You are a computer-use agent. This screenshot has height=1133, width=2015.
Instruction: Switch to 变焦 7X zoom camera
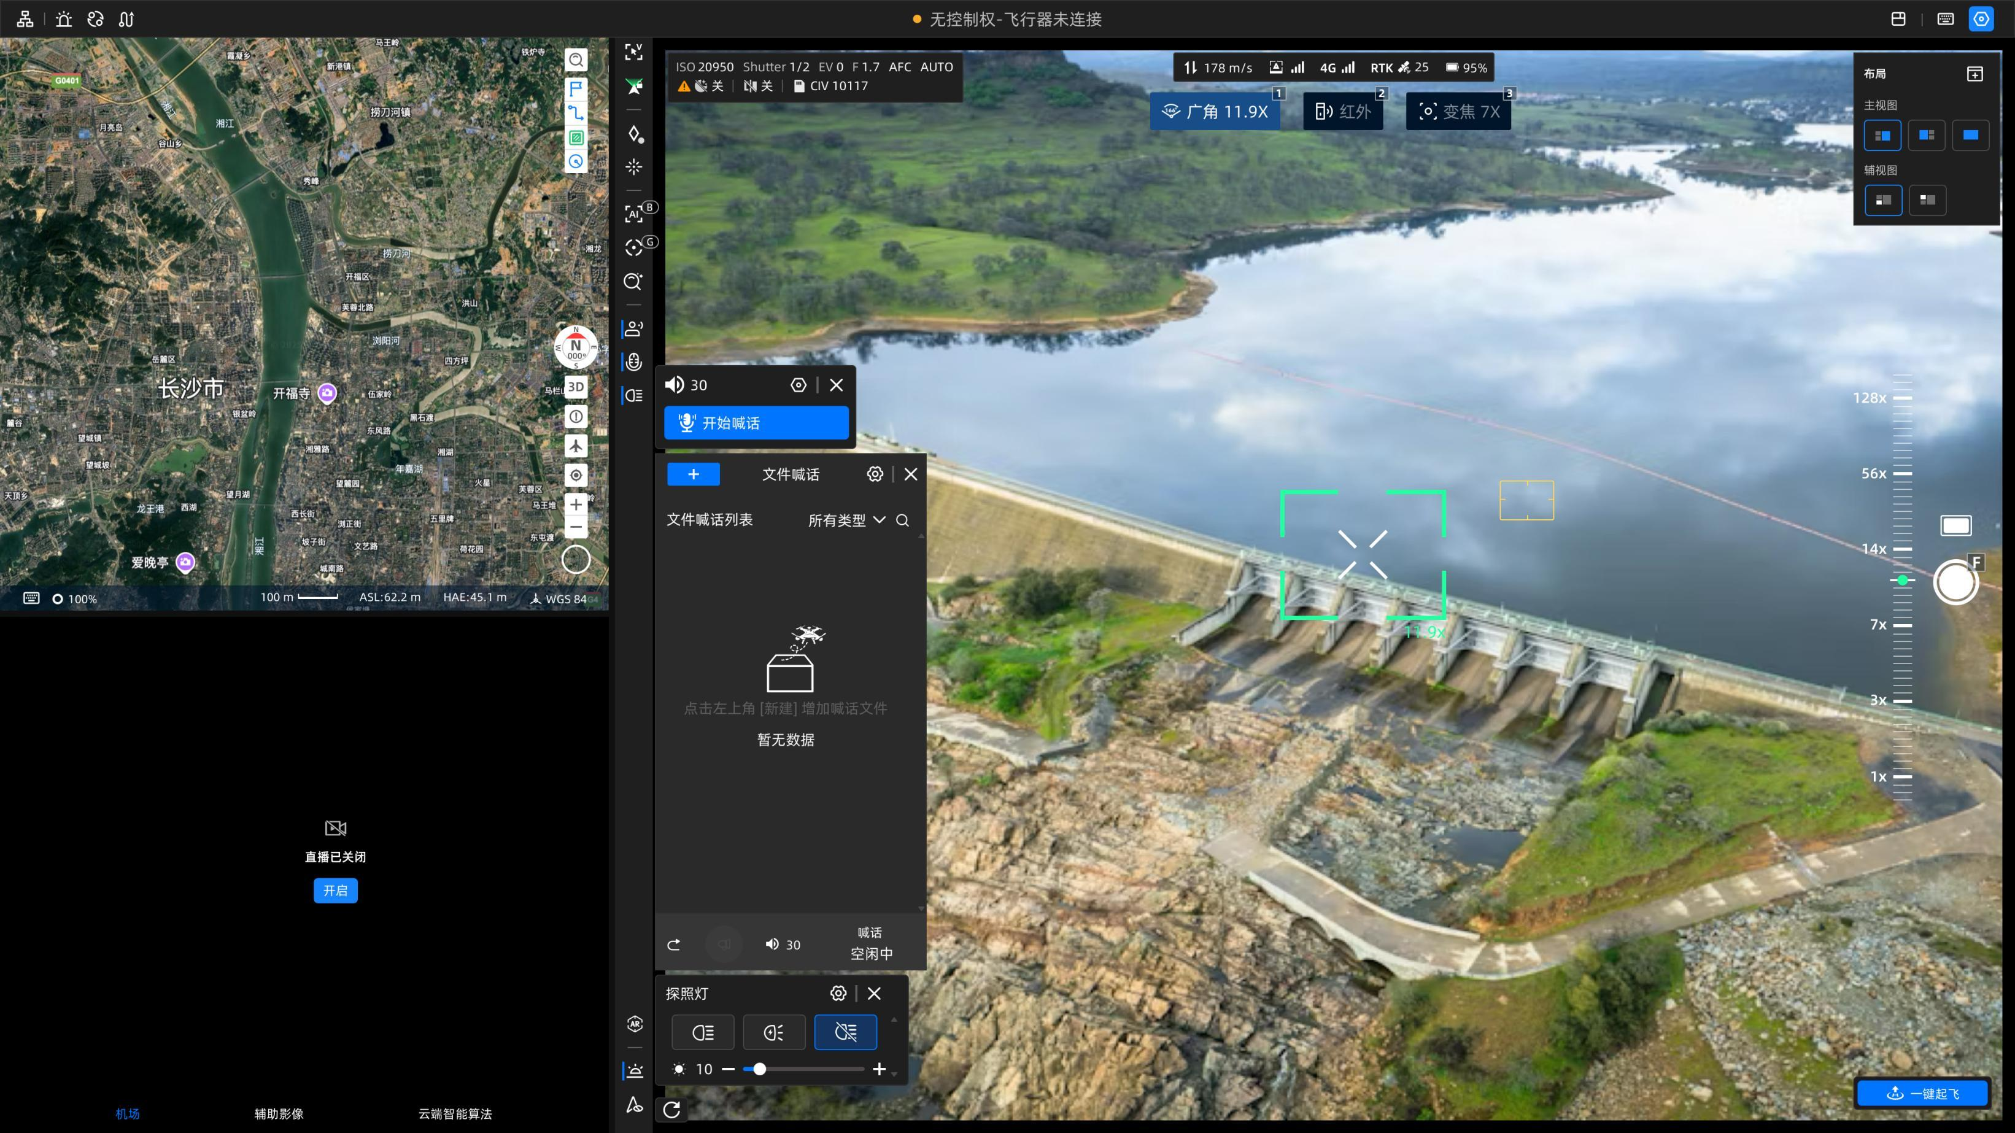tap(1458, 111)
